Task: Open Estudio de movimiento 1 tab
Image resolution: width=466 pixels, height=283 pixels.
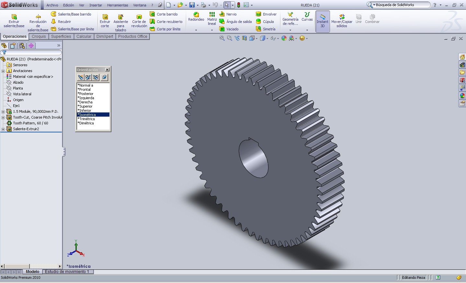Action: pos(67,272)
